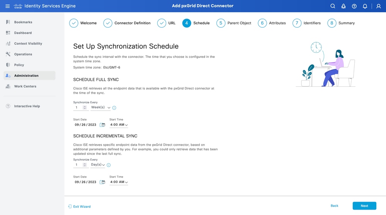Open the search icon in header
This screenshot has height=215, width=386.
(x=333, y=6)
